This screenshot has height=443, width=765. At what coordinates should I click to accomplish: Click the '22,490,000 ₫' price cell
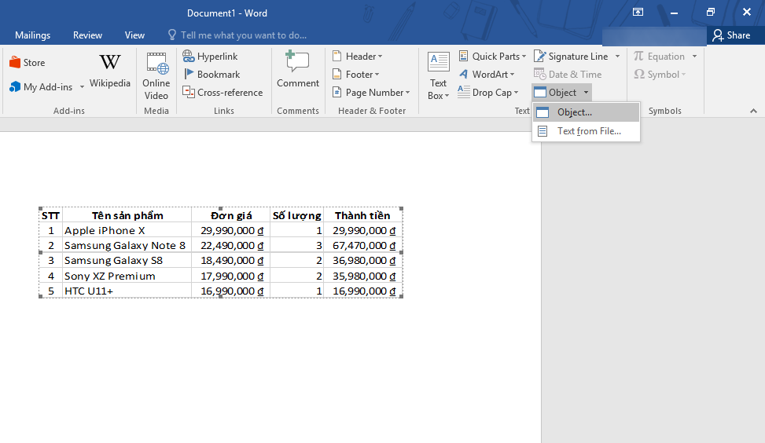(231, 246)
